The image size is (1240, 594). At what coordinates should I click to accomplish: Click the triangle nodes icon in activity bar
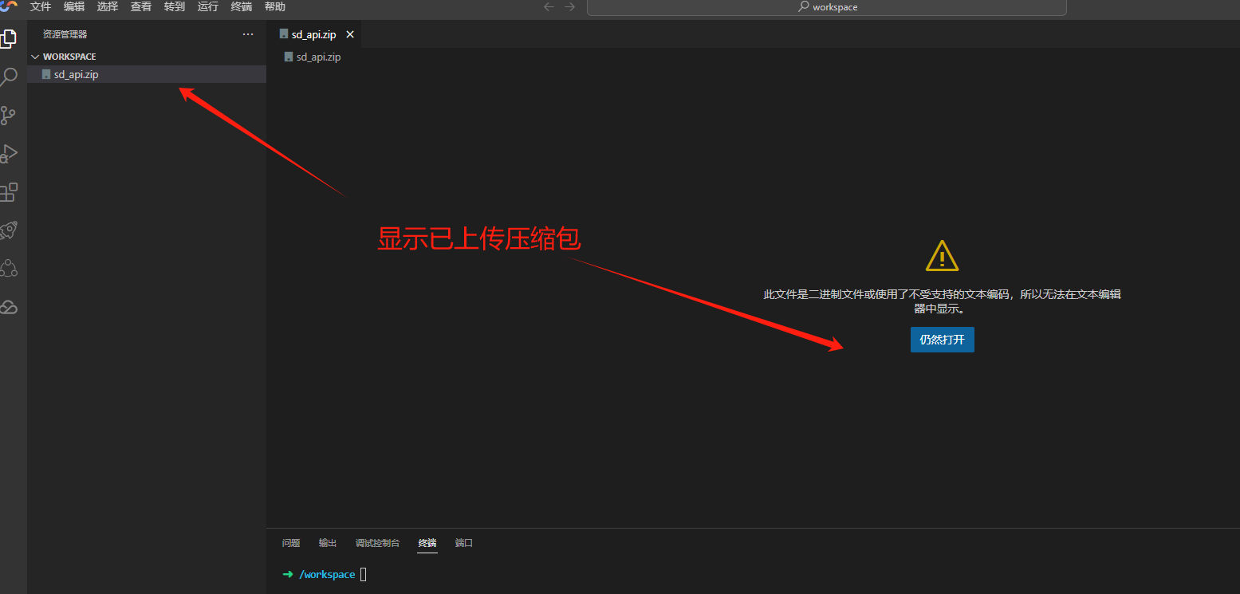pos(9,269)
